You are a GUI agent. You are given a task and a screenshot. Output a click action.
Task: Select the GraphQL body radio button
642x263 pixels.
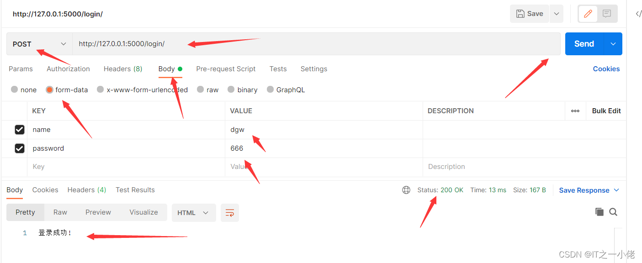pos(270,89)
